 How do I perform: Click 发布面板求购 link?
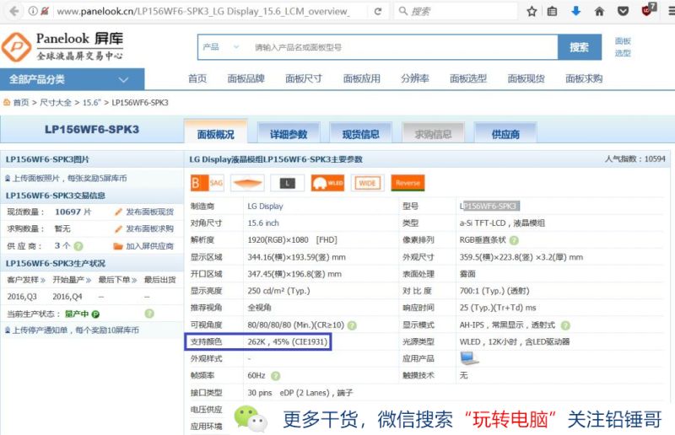pyautogui.click(x=149, y=229)
